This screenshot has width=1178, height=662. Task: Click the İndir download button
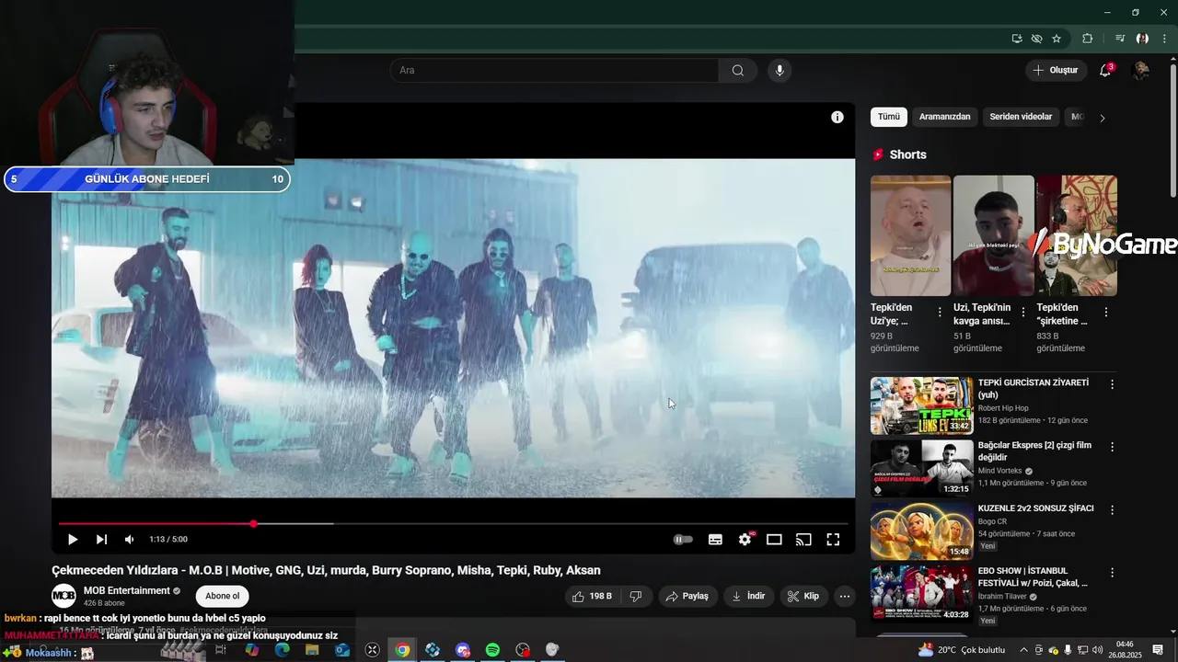pyautogui.click(x=748, y=597)
